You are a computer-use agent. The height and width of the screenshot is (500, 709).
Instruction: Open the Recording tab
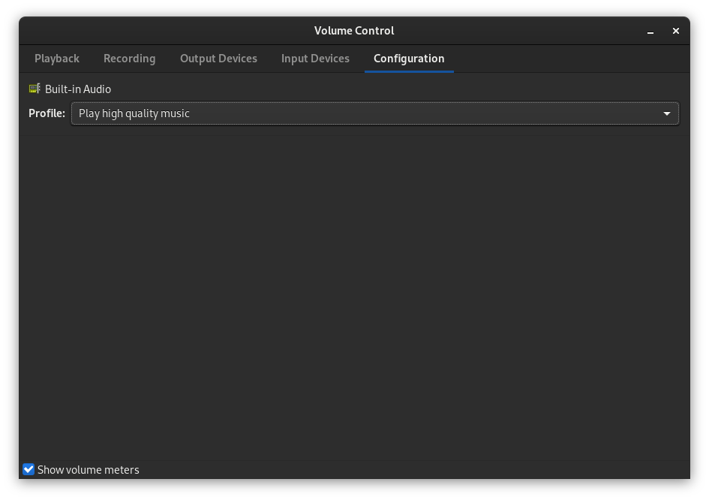[129, 59]
